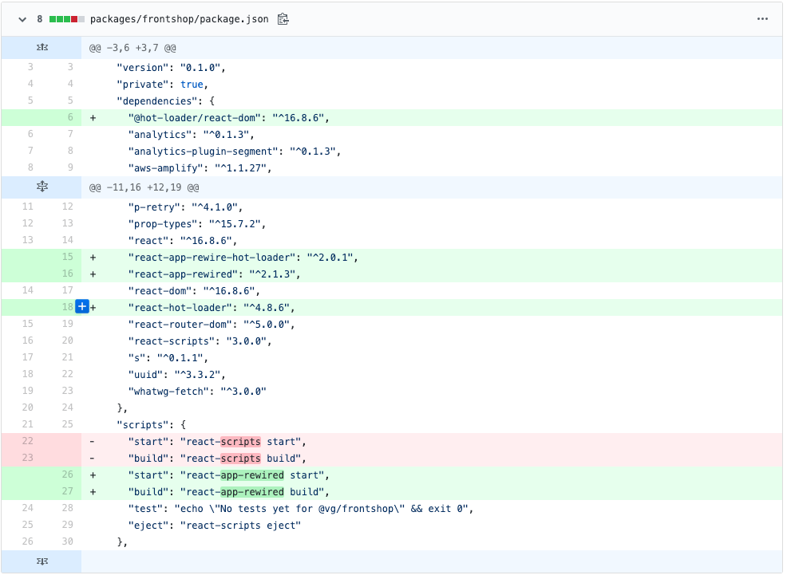Open the file options kebab menu
The image size is (787, 575).
[762, 18]
